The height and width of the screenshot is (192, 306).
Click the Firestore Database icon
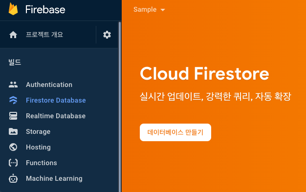pos(13,100)
